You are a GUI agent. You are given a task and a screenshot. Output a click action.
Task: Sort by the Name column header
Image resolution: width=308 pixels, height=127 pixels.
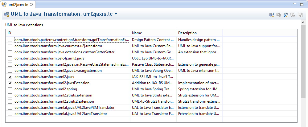pos(153,33)
